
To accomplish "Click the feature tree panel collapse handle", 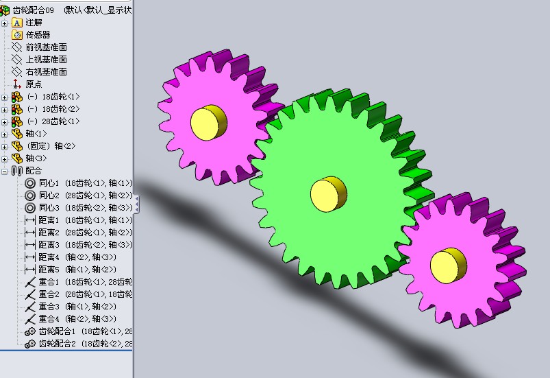I will 136,204.
